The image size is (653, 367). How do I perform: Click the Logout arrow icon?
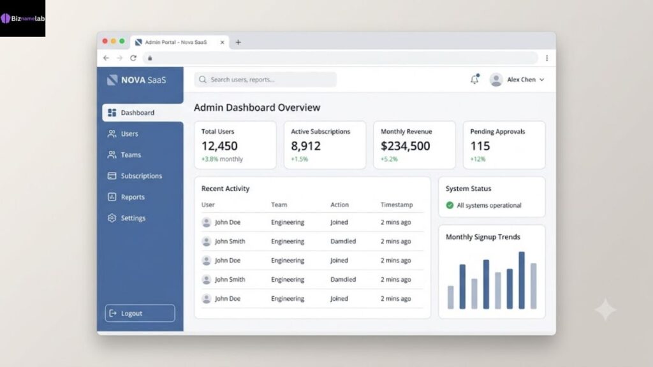[113, 313]
